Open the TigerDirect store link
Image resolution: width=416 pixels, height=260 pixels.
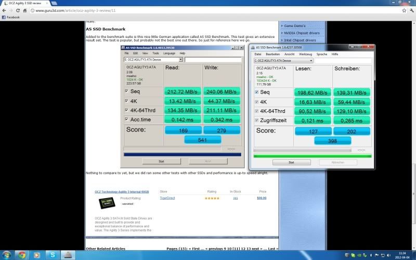tap(167, 198)
